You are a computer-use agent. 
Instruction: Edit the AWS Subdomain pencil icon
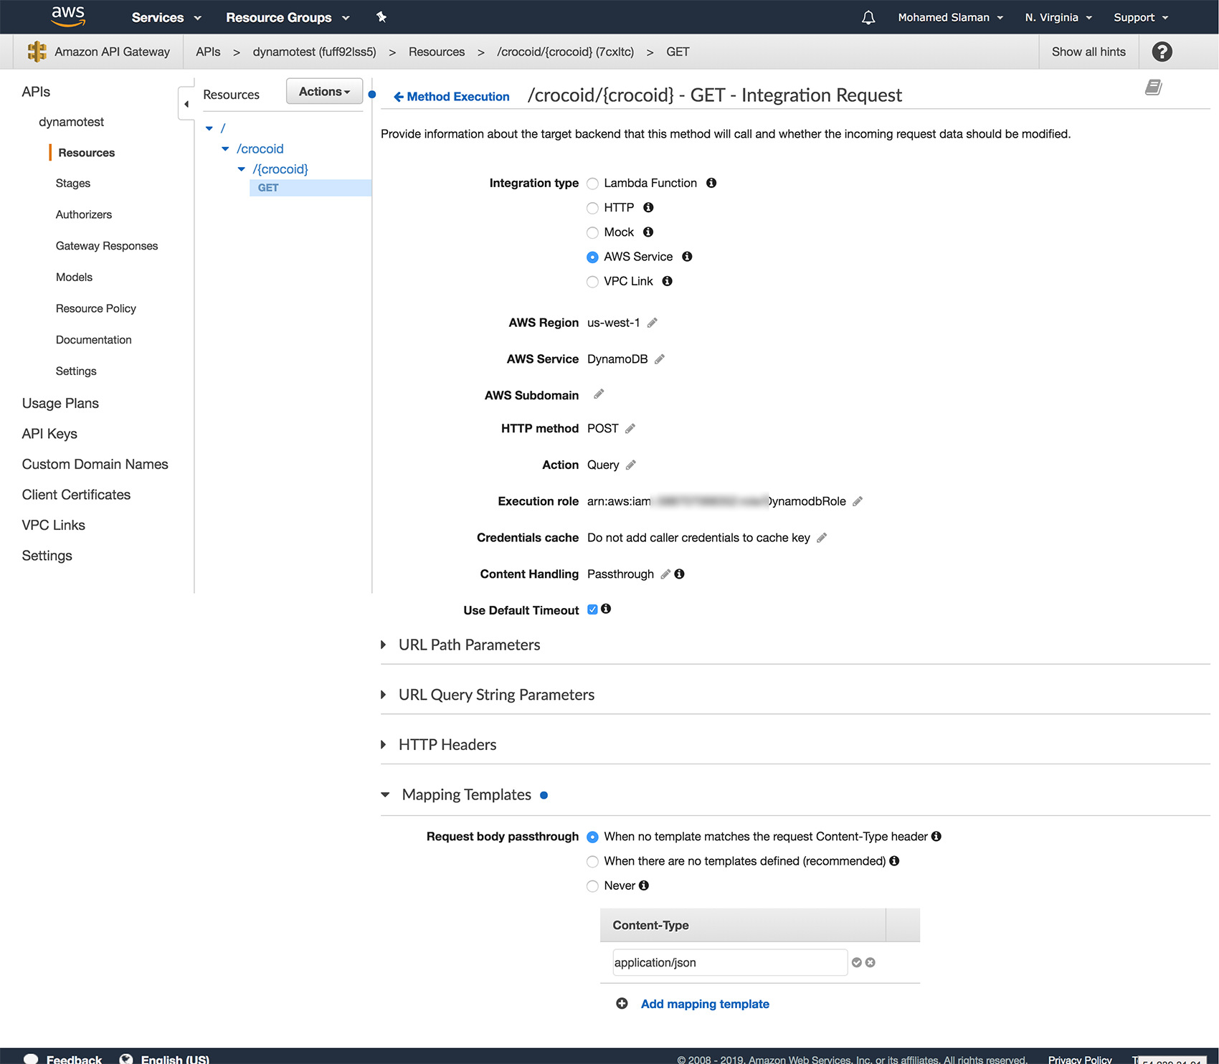(x=599, y=394)
